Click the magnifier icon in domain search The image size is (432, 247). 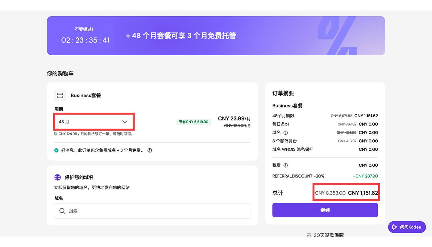click(62, 211)
